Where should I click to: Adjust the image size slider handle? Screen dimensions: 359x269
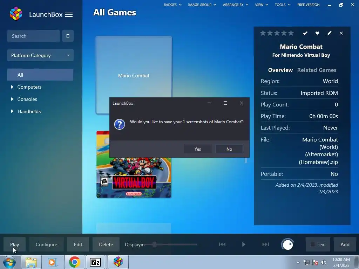[155, 244]
